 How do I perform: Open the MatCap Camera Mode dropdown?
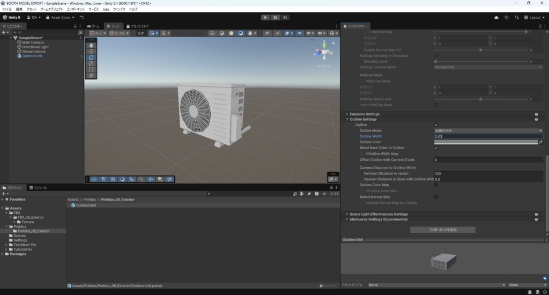point(488,67)
